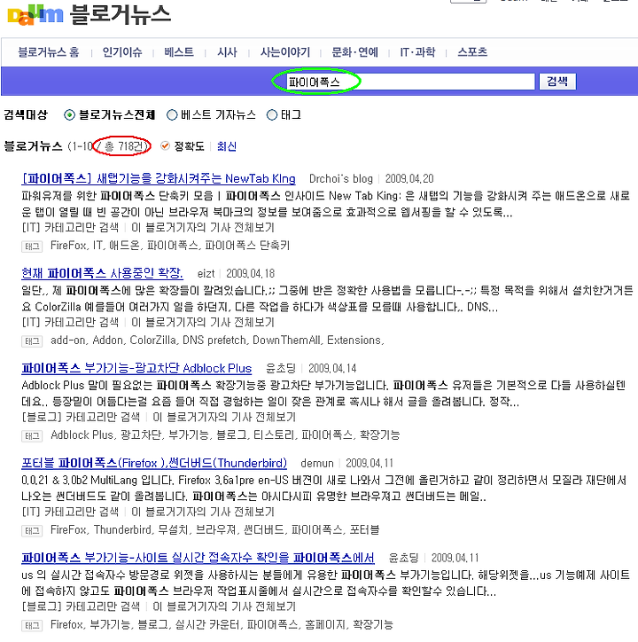Click the Thunderbird tag

[122, 529]
